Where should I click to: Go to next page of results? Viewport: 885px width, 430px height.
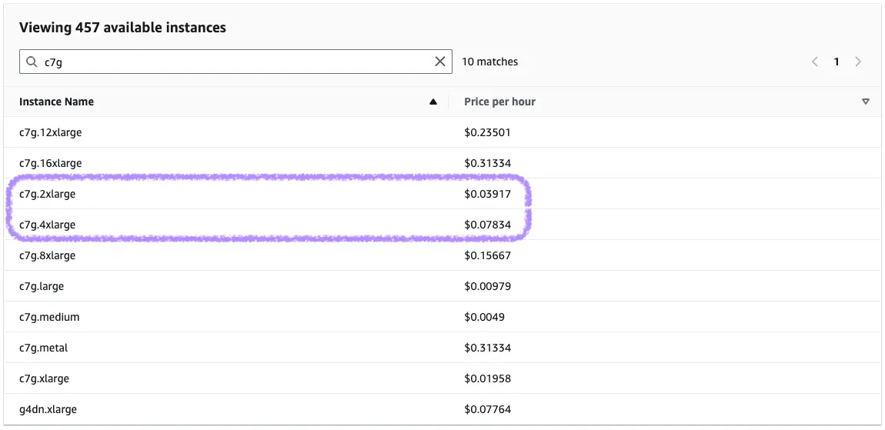click(x=858, y=62)
